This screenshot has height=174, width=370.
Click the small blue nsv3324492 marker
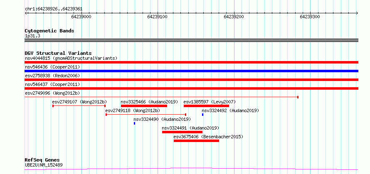[203, 115]
